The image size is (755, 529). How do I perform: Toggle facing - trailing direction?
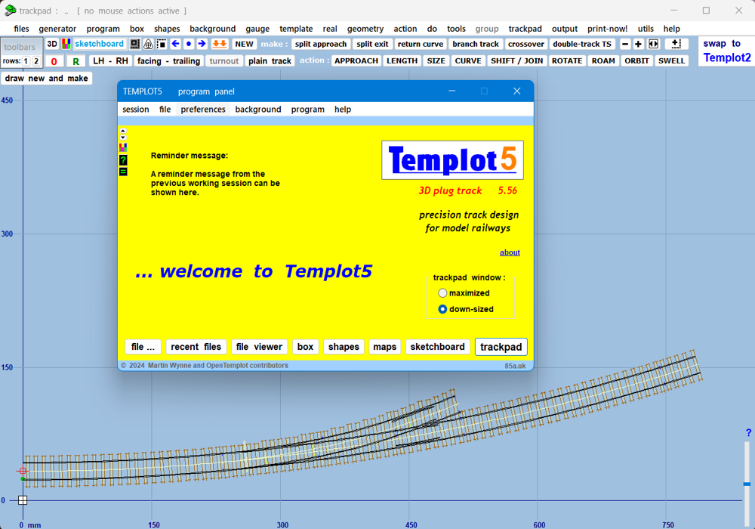[168, 60]
